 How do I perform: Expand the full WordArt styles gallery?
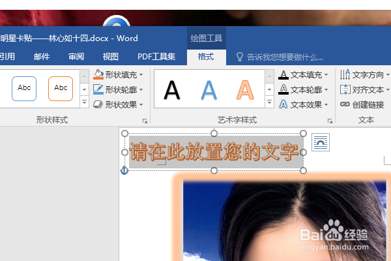point(269,102)
